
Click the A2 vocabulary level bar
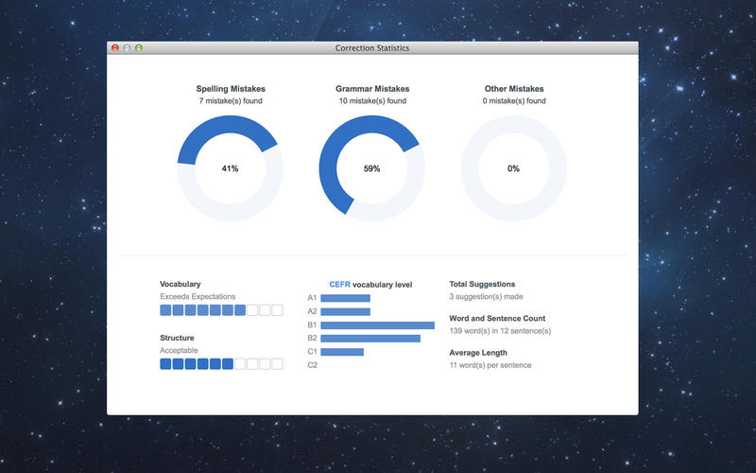[x=345, y=312]
